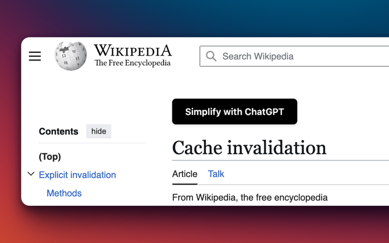Click the blue desktop wallpaper above window
Image resolution: width=389 pixels, height=243 pixels.
216,16
